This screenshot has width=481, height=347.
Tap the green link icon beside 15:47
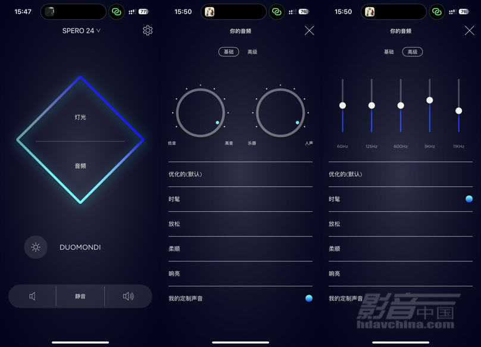tap(117, 12)
